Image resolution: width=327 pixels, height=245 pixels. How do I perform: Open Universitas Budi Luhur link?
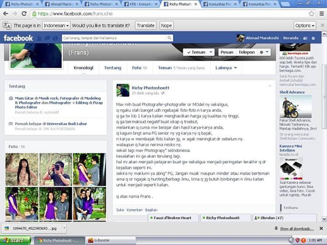67,124
